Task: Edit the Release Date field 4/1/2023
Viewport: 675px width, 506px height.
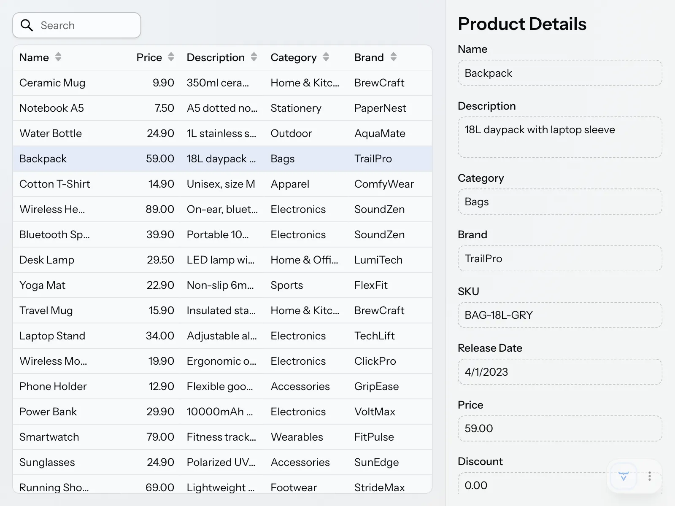Action: pos(560,372)
